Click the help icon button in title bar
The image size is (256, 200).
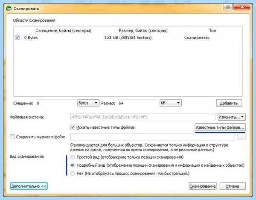coord(227,7)
